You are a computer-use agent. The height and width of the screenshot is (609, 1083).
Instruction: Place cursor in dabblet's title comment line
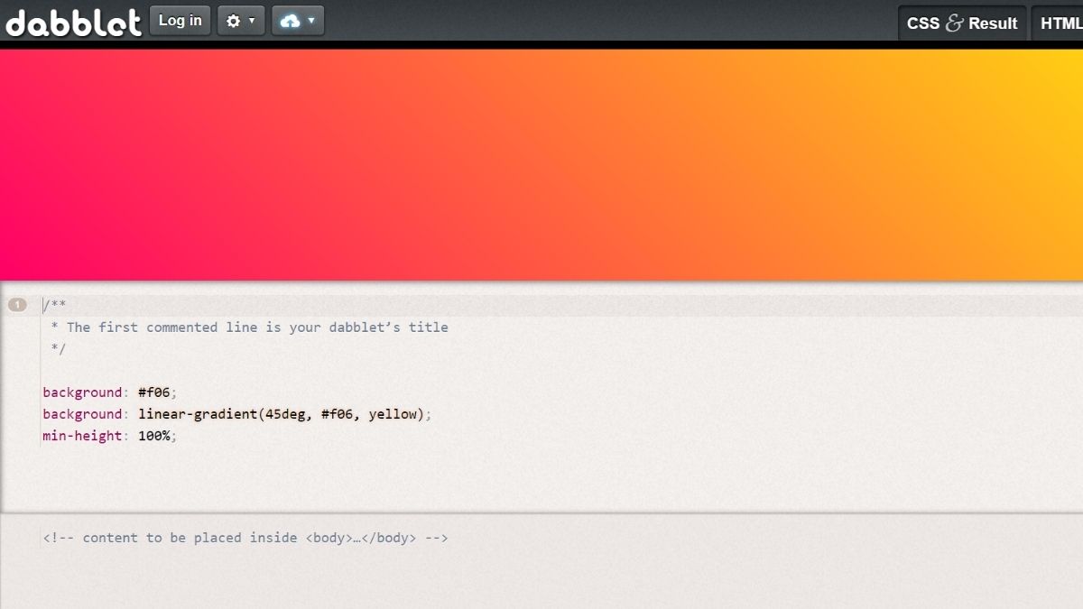[257, 328]
